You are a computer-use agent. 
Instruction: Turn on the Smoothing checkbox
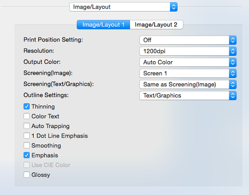click(26, 145)
